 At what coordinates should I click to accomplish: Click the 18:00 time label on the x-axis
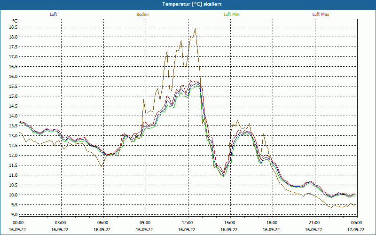[272, 223]
